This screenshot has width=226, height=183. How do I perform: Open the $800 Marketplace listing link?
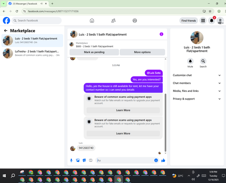point(94,46)
